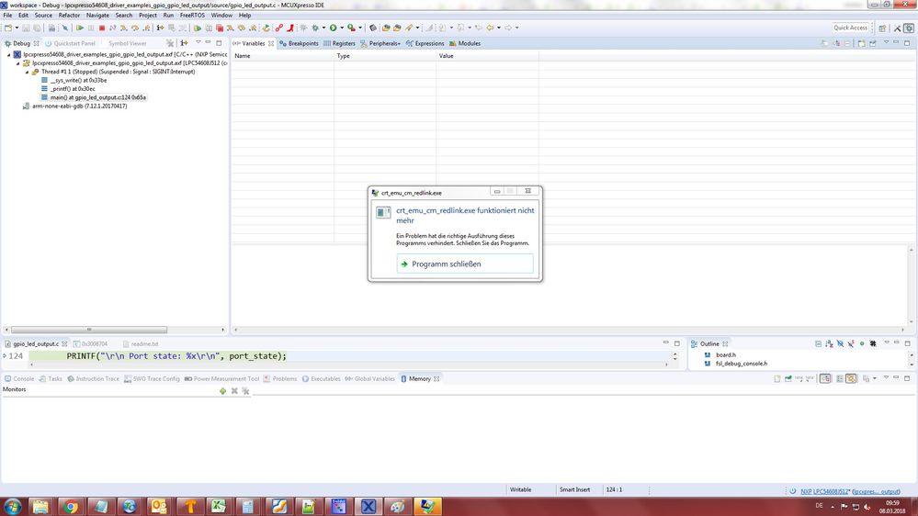Image resolution: width=918 pixels, height=516 pixels.
Task: Open Excel from the taskbar
Action: coord(219,506)
